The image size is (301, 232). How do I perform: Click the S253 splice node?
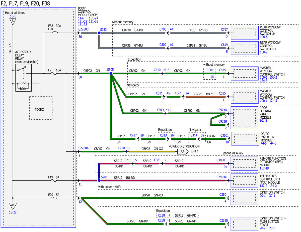(99, 33)
